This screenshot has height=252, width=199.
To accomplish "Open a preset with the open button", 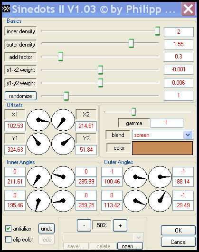I will 130,246.
